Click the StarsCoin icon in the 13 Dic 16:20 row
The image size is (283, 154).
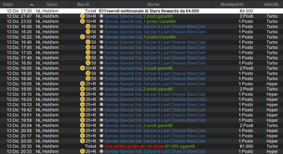(88, 32)
